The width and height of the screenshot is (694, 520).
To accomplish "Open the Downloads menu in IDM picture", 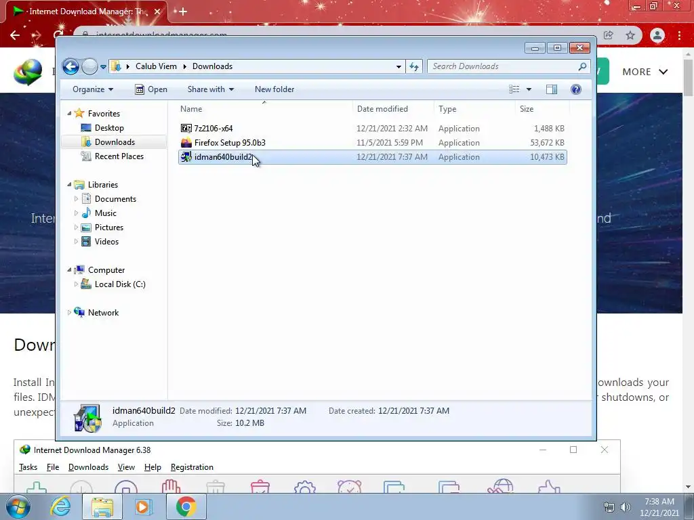I will tap(88, 467).
